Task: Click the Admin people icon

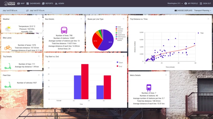Action: pos(56,3)
